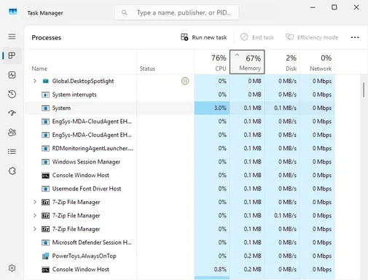This screenshot has width=368, height=280.
Task: Click the System interrupts process icon
Action: 45,95
